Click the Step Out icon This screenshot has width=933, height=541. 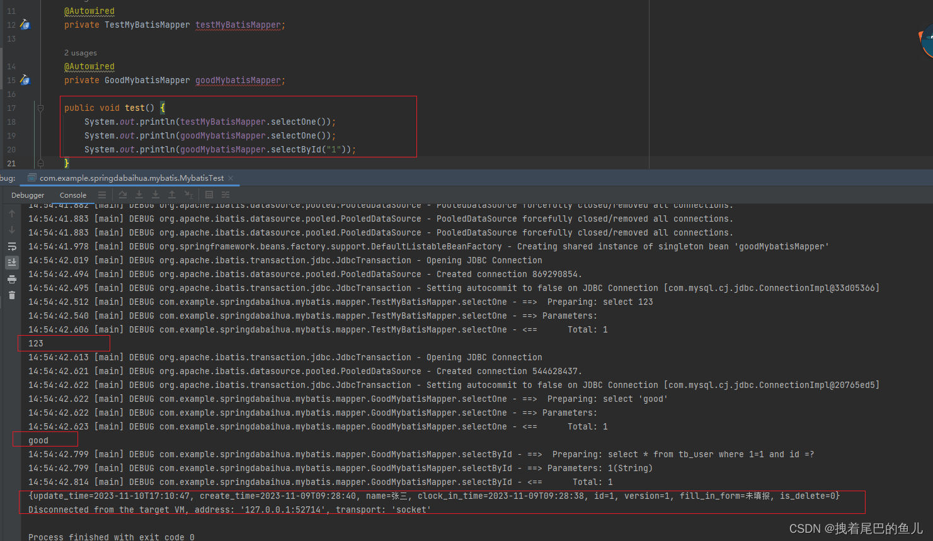[172, 195]
